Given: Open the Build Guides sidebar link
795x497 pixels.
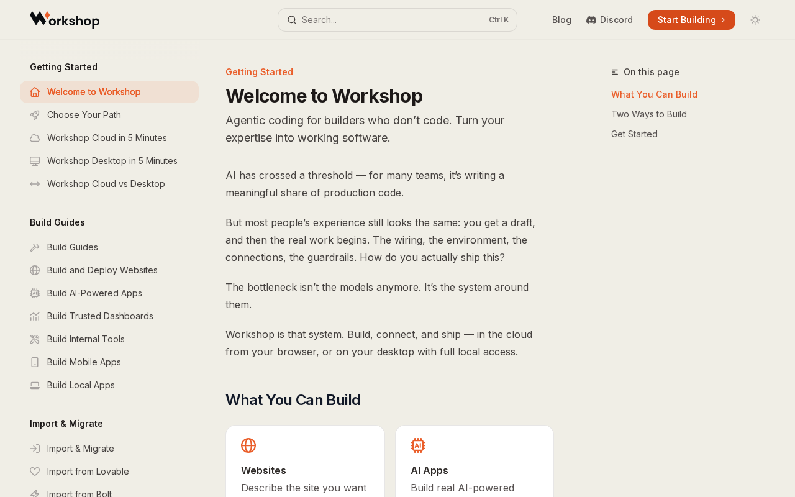Looking at the screenshot, I should (x=109, y=247).
